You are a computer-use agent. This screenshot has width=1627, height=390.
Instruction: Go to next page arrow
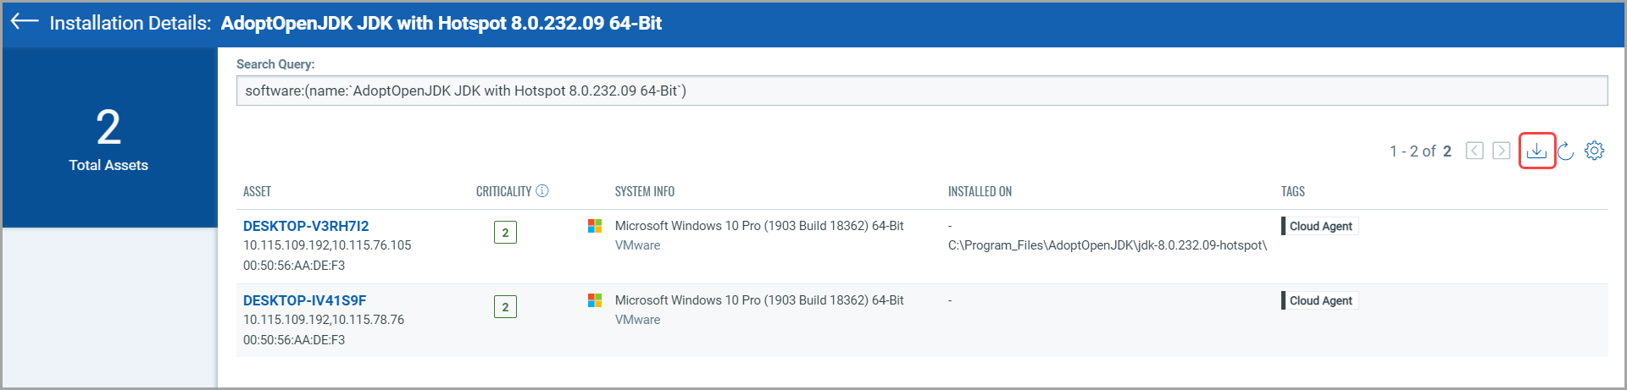(1501, 151)
